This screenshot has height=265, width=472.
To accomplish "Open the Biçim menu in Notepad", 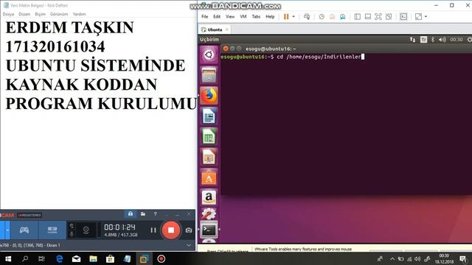I will tap(40, 14).
